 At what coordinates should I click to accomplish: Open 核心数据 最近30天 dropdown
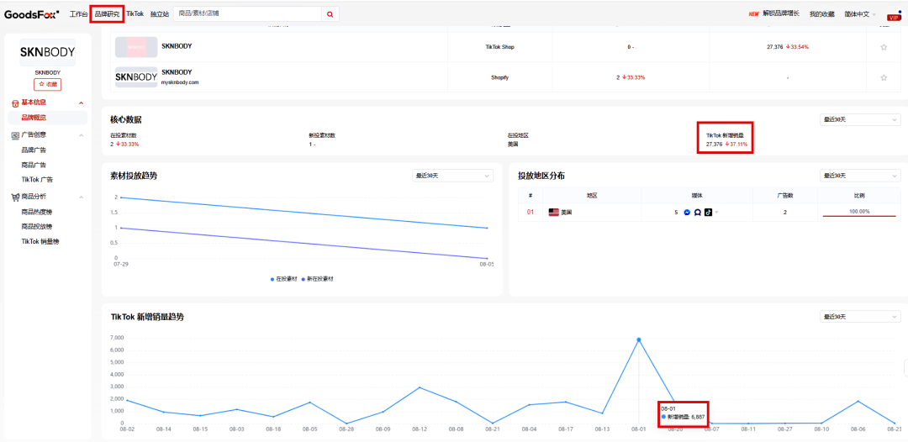pos(860,120)
